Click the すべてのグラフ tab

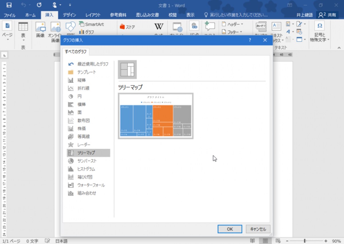point(76,52)
